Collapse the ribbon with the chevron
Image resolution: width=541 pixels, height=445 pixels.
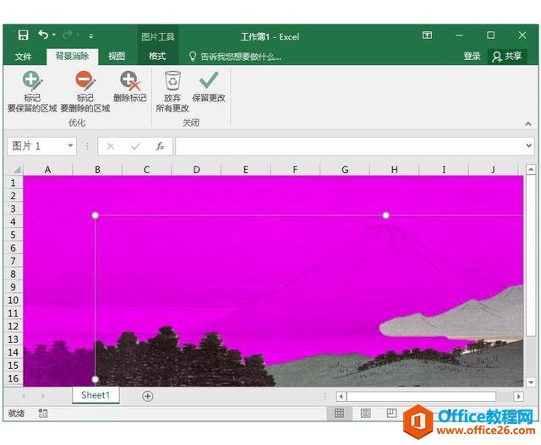[528, 124]
